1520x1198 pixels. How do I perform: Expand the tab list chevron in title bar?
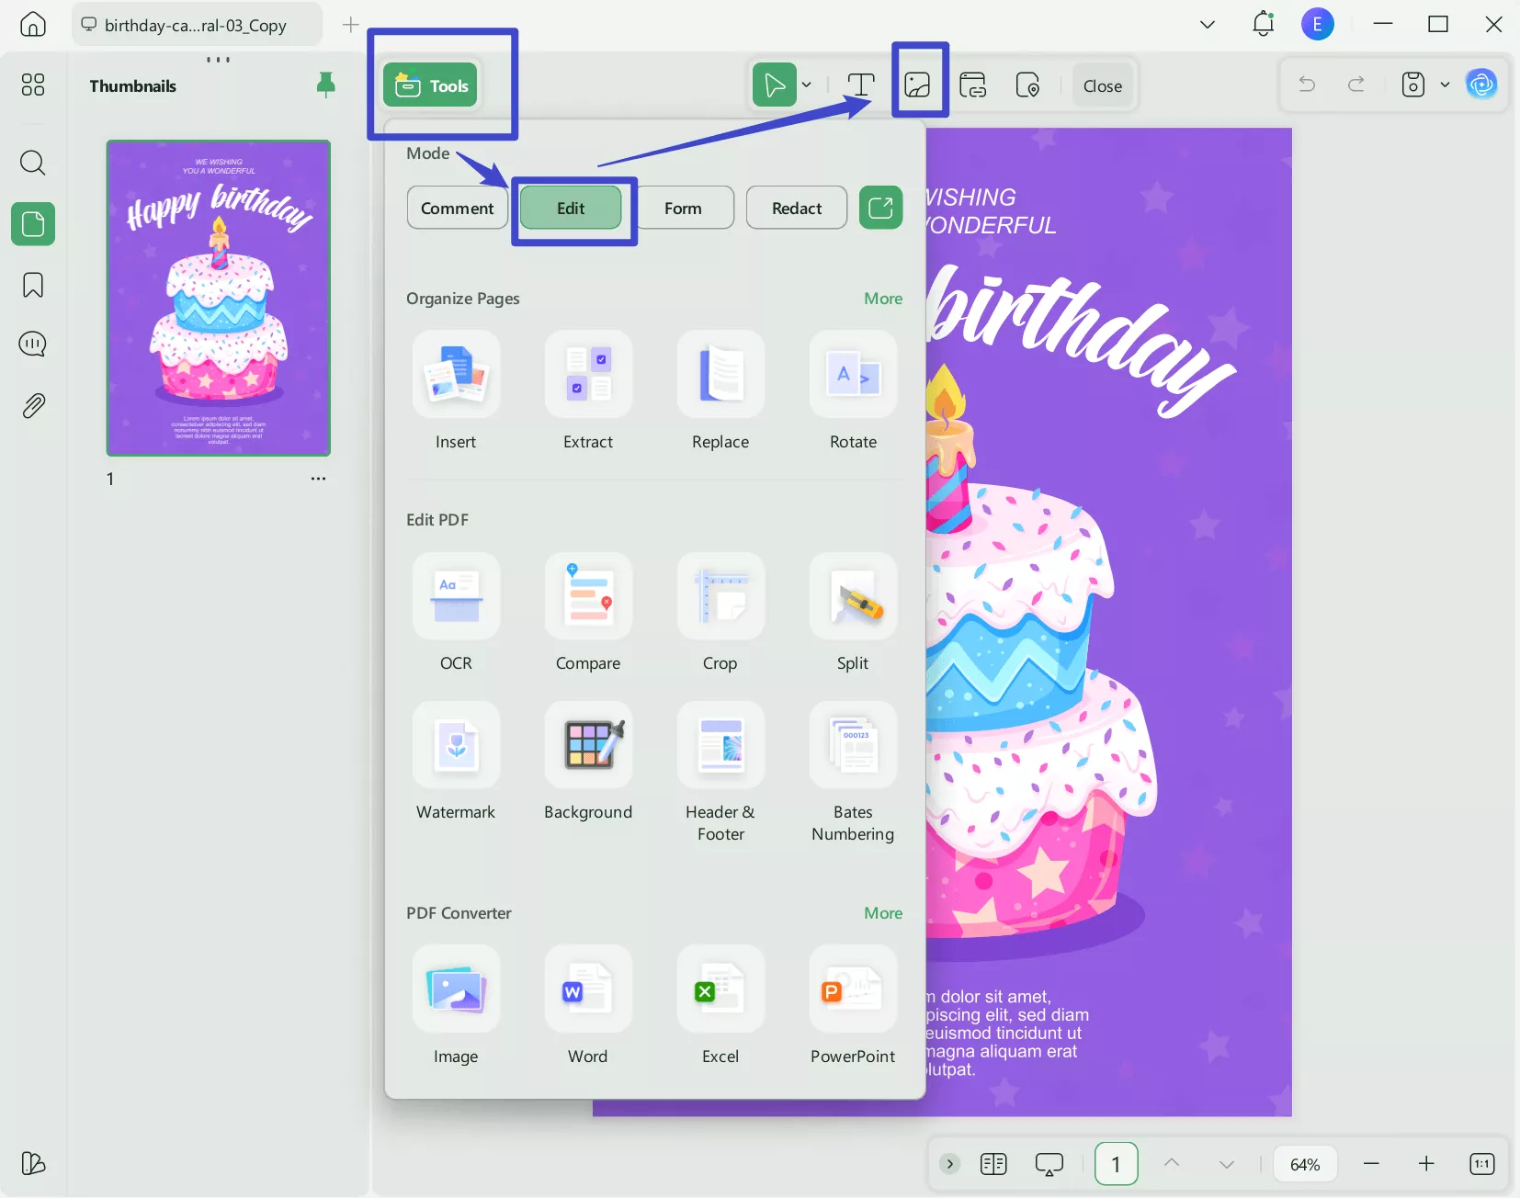tap(1208, 25)
